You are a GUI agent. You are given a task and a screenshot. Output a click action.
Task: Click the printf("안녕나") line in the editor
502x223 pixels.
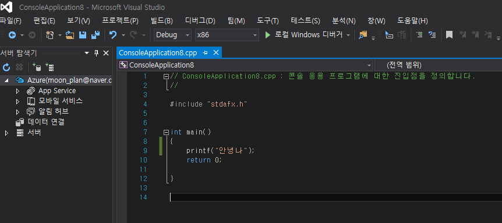221,150
